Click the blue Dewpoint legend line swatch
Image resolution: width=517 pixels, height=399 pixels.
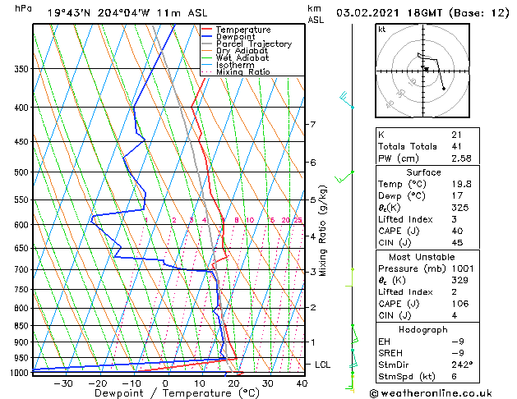(x=207, y=36)
